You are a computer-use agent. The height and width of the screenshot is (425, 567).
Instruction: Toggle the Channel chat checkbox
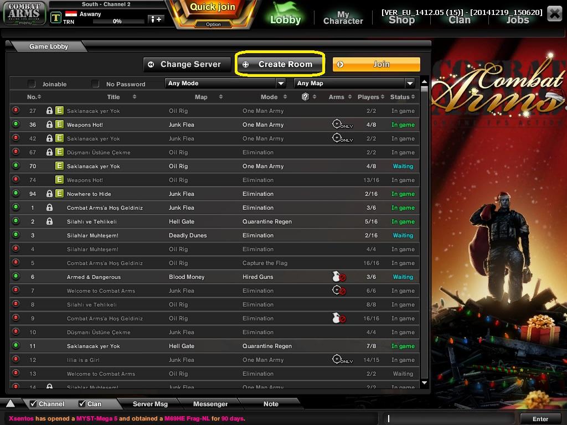point(33,403)
